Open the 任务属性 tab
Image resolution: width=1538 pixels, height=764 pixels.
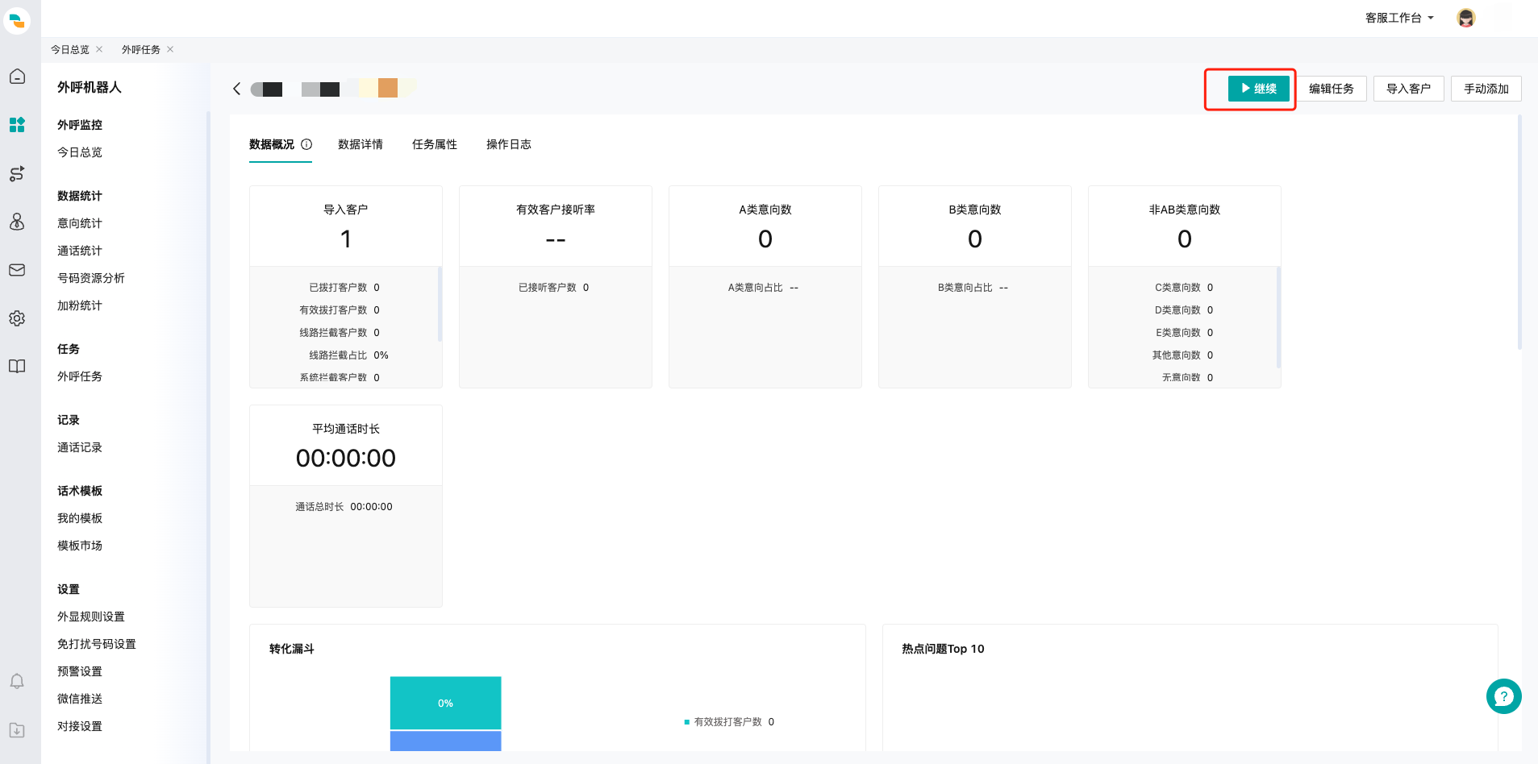tap(435, 144)
